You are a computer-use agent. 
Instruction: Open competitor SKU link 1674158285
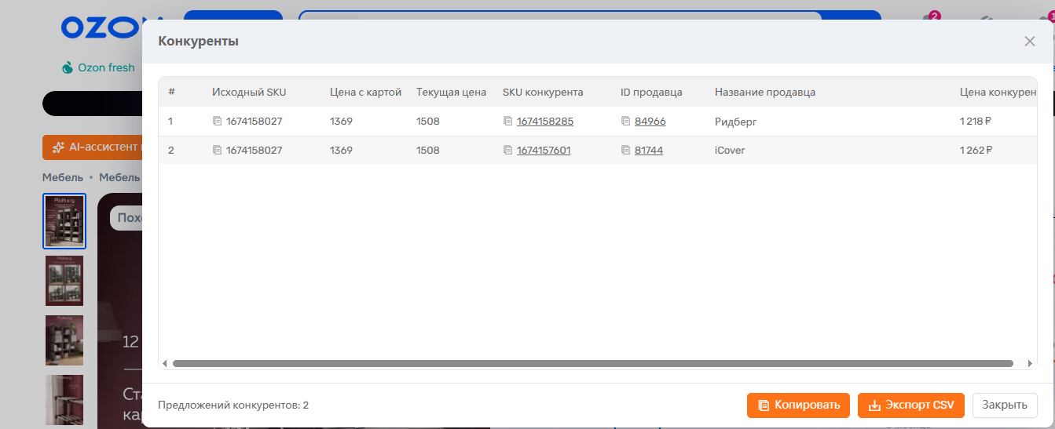click(x=544, y=122)
